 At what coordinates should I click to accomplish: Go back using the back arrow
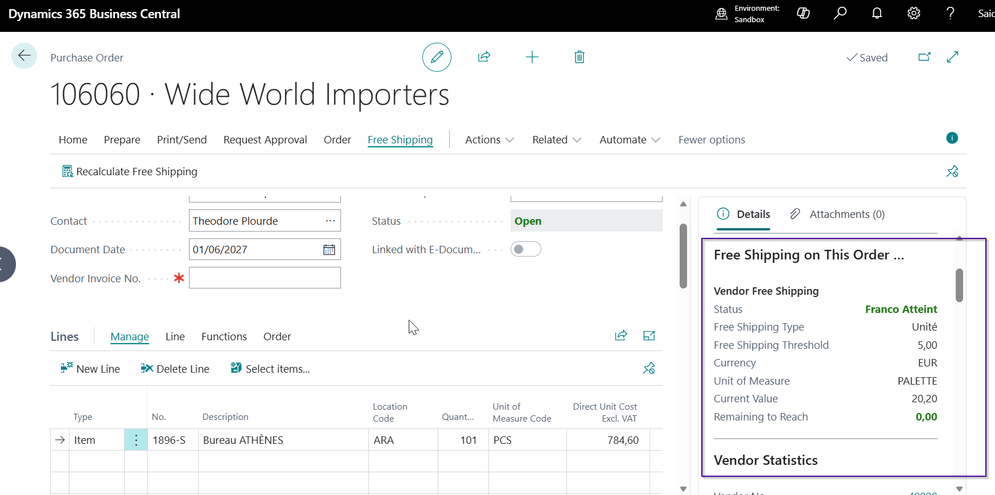coord(24,56)
